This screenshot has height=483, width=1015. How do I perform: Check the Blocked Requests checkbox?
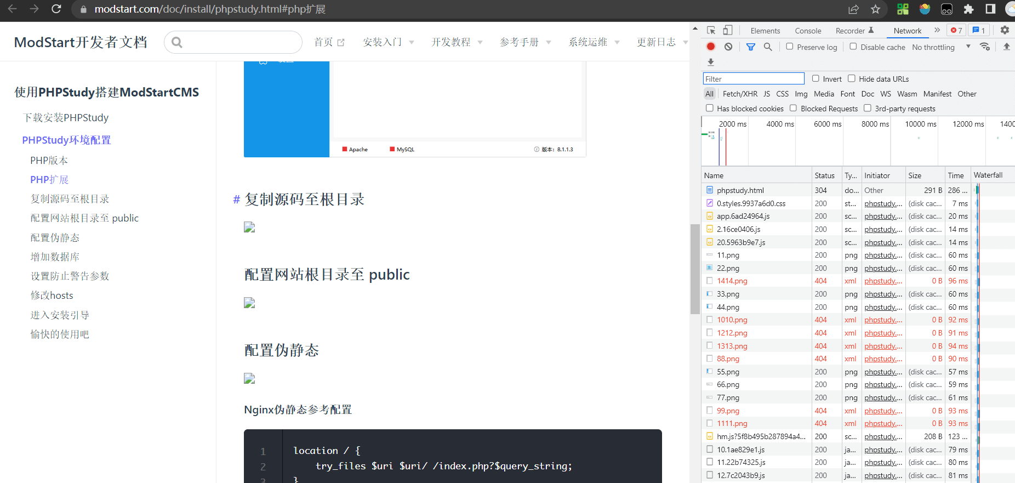793,108
